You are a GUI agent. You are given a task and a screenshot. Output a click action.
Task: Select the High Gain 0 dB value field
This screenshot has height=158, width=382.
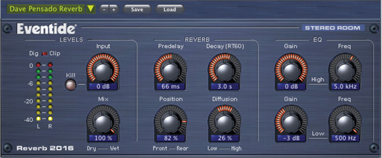[291, 86]
